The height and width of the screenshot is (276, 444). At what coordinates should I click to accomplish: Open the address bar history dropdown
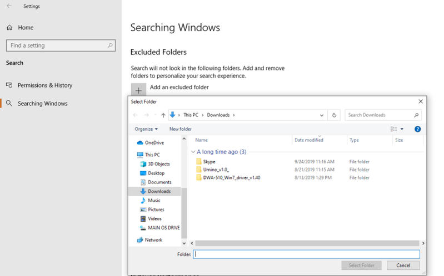tap(322, 115)
